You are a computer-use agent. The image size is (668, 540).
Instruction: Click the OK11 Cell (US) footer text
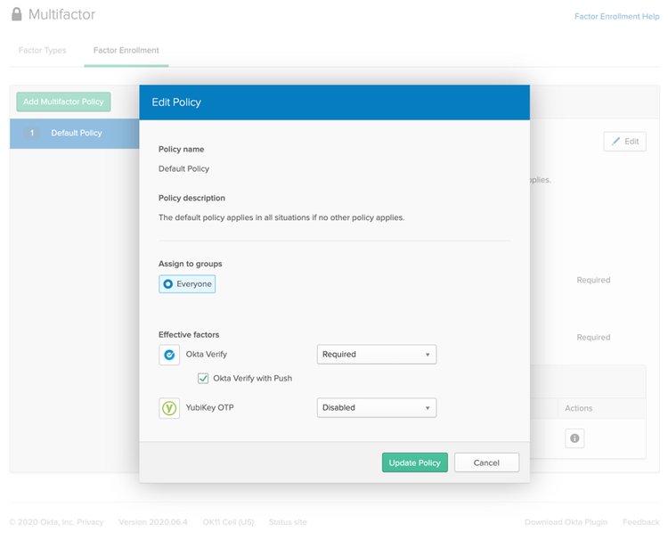pyautogui.click(x=228, y=521)
